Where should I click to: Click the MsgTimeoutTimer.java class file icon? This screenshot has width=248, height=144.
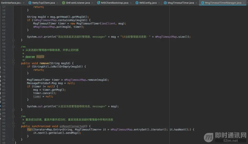click(165, 3)
